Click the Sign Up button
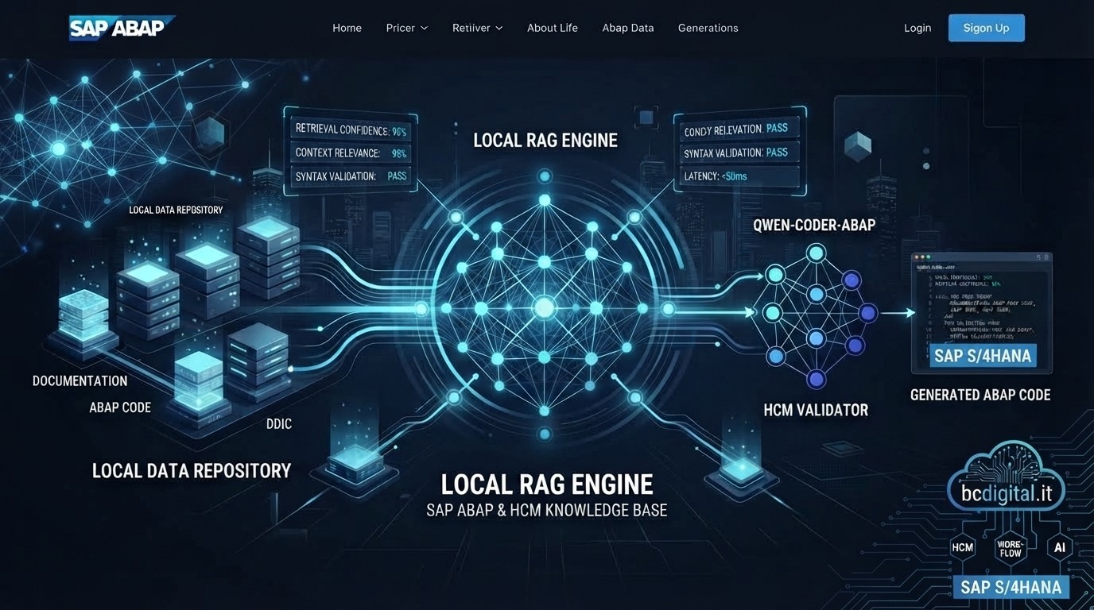The width and height of the screenshot is (1094, 610). coord(986,28)
